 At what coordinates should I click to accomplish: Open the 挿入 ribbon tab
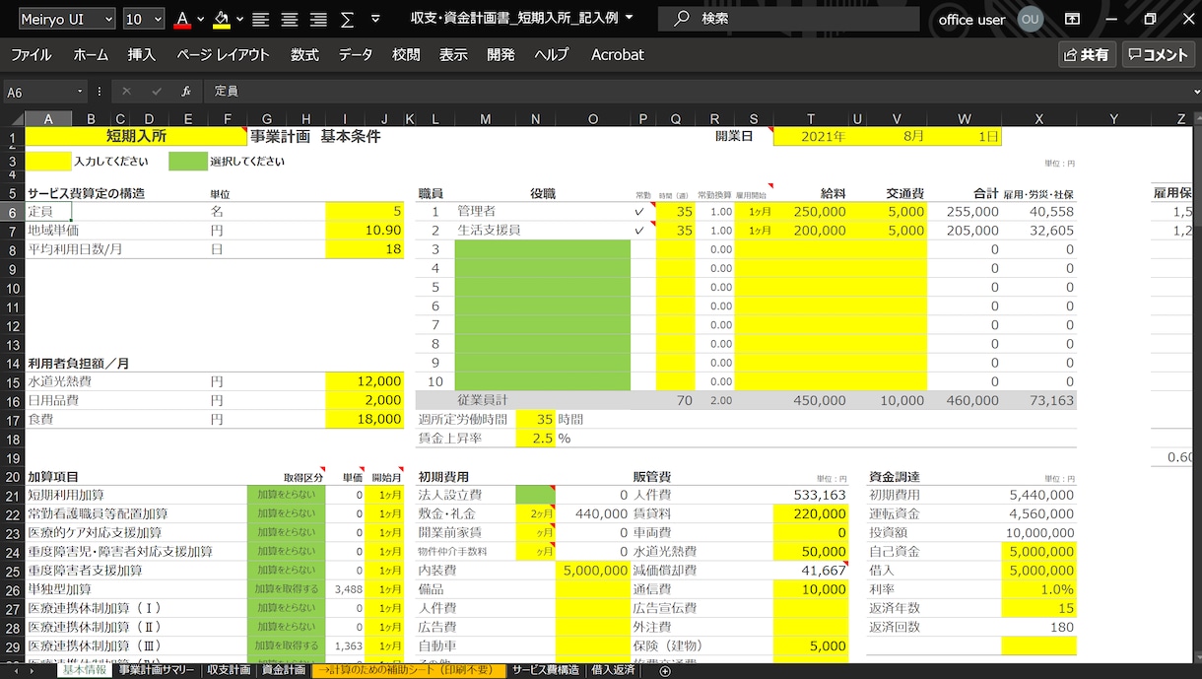[142, 55]
